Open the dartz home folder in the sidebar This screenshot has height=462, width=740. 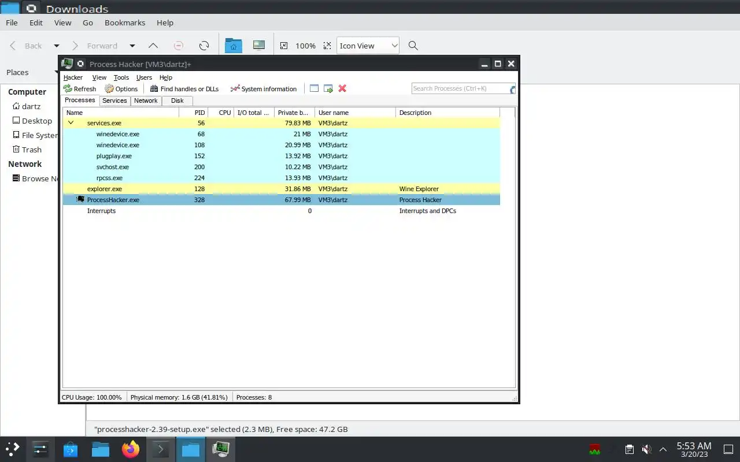pos(27,106)
